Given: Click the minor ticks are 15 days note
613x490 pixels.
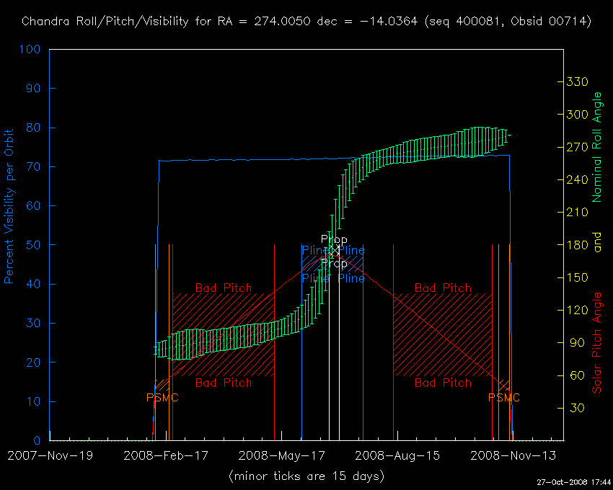Looking at the screenshot, I should click(x=306, y=476).
